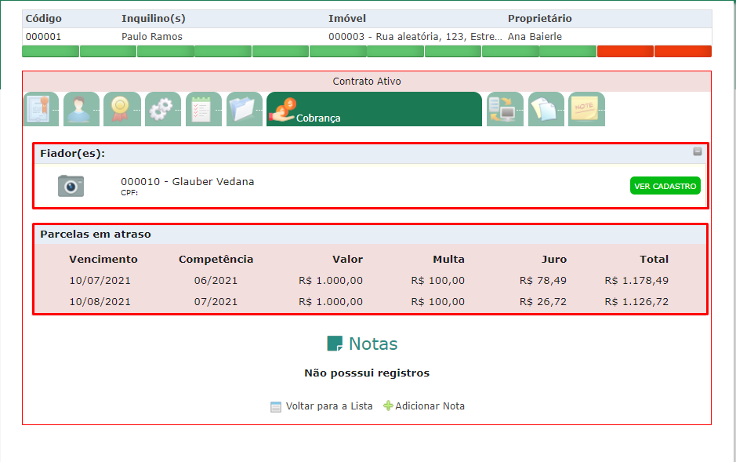Collapse the Fiador(es) panel

click(698, 151)
